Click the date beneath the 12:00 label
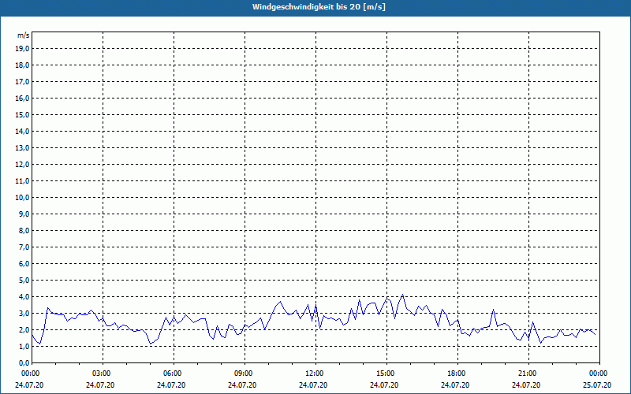 pos(314,385)
